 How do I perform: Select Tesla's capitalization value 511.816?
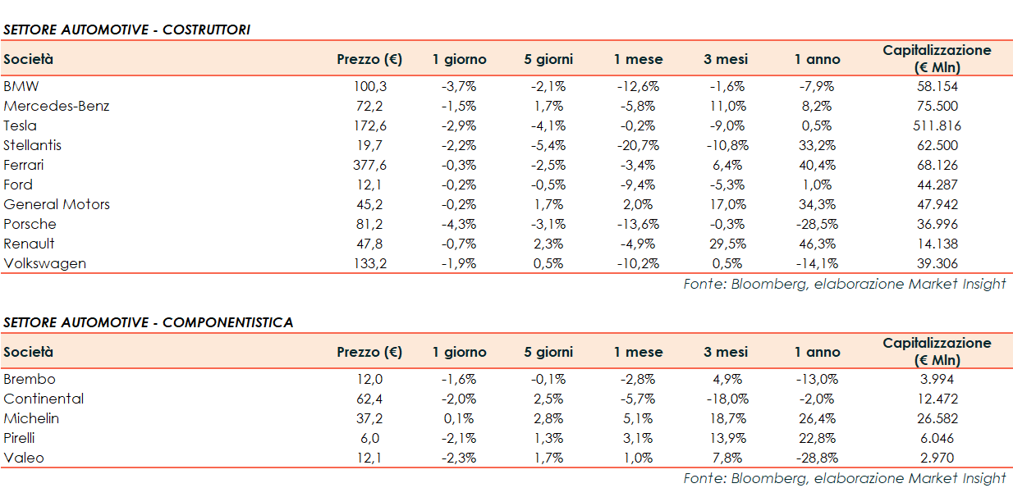point(937,125)
